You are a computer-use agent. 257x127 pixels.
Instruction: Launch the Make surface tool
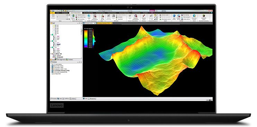pos(174,16)
